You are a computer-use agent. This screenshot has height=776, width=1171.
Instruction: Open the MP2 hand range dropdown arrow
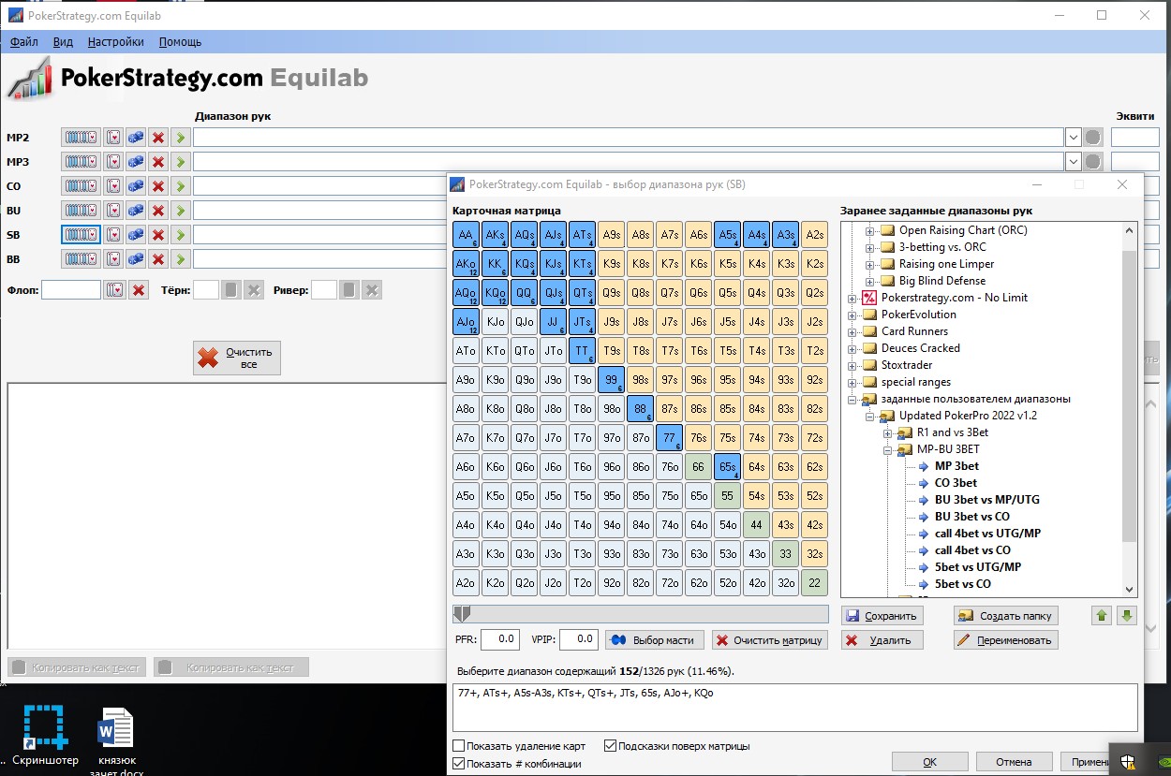click(1074, 138)
